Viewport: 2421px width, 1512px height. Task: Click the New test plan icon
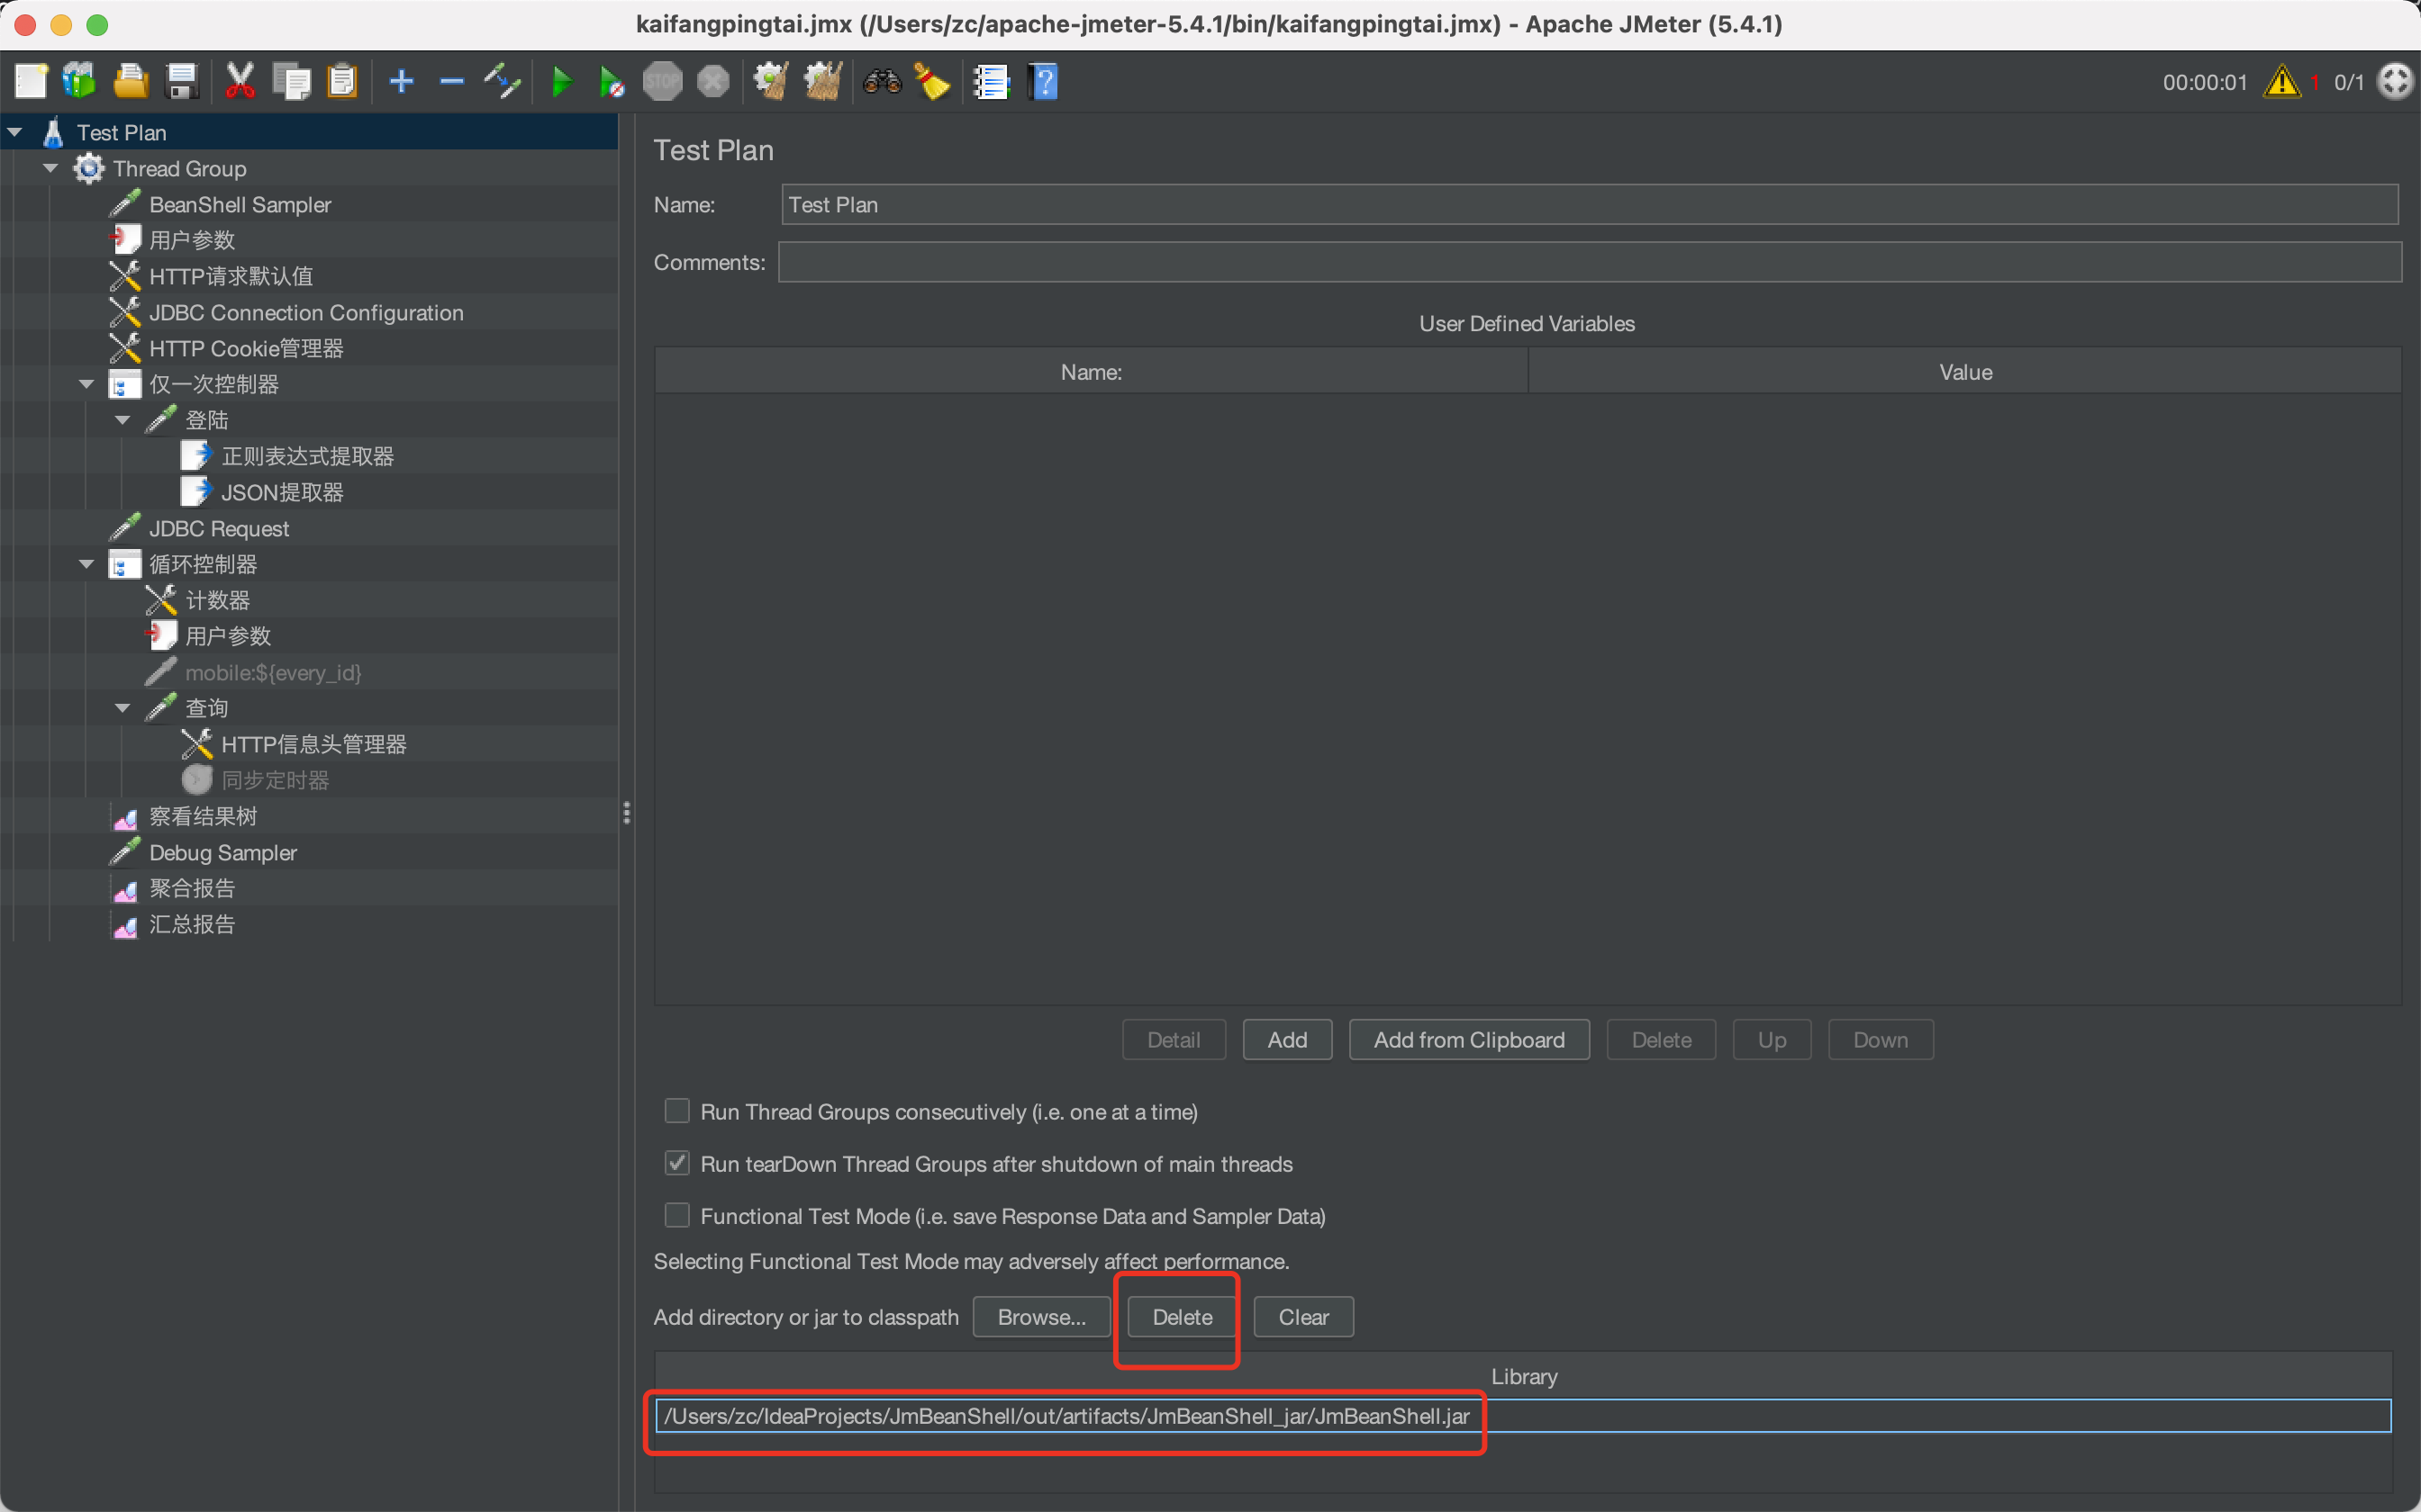(x=28, y=82)
